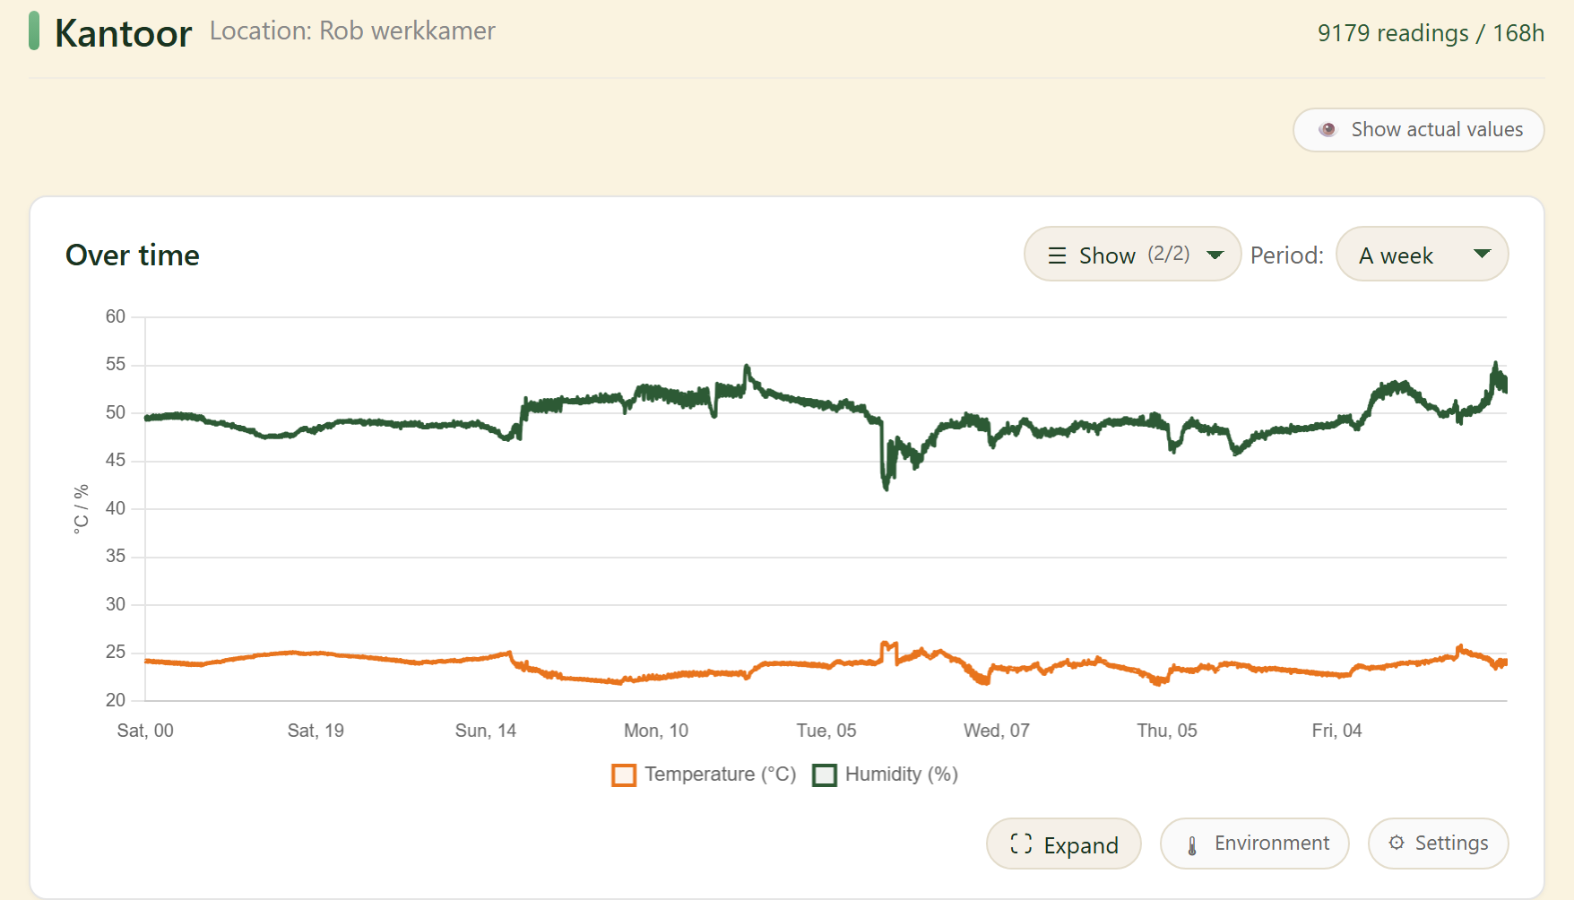Click the expand brackets icon
Screen dimensions: 1574x900
(1021, 844)
